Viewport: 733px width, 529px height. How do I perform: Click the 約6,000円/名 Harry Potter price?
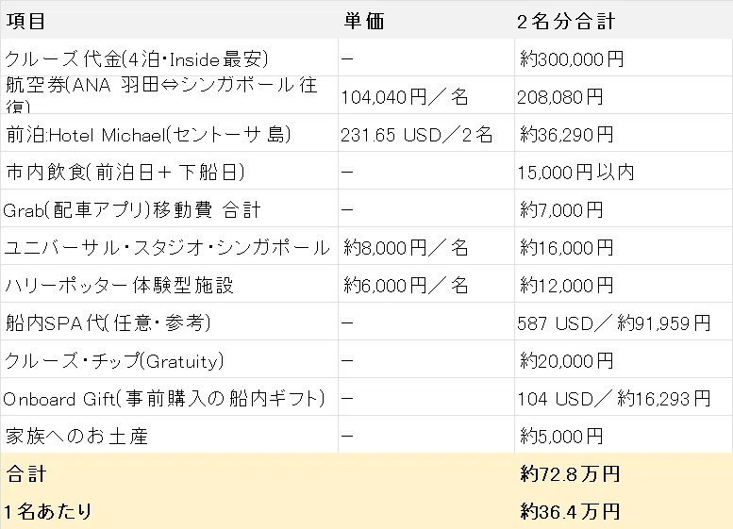[406, 286]
